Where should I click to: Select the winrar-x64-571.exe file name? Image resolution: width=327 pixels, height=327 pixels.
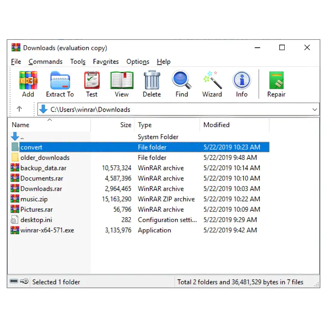coord(47,230)
